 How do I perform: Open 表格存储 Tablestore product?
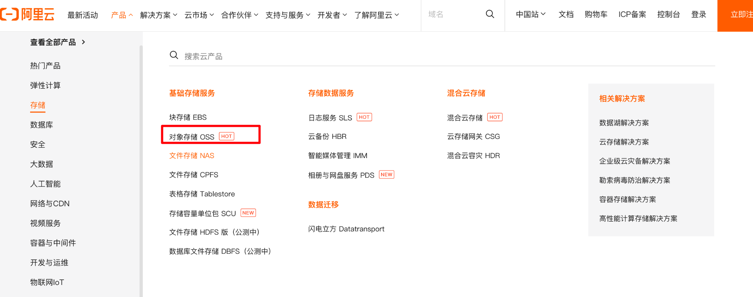(202, 194)
